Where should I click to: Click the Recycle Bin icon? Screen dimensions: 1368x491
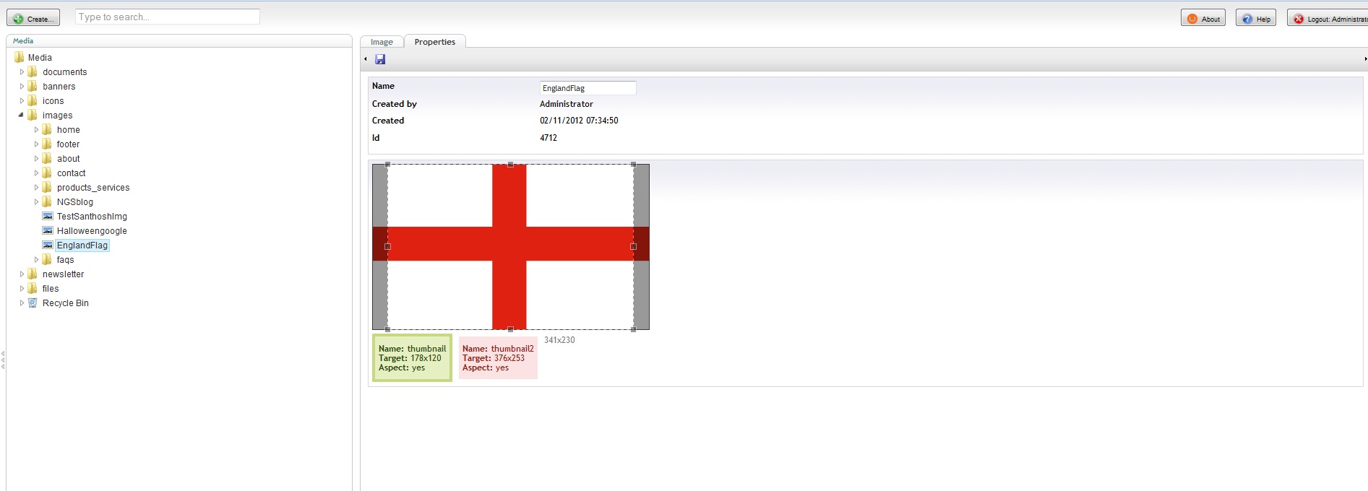[x=33, y=303]
